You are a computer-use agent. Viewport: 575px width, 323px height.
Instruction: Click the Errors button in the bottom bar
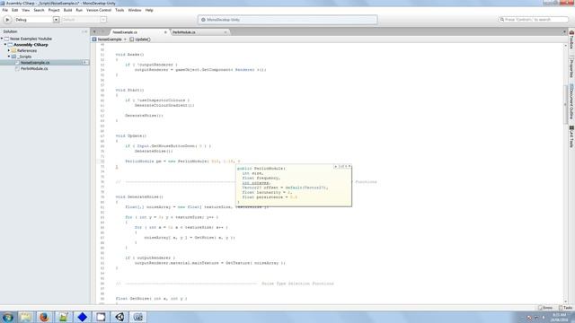coord(545,308)
